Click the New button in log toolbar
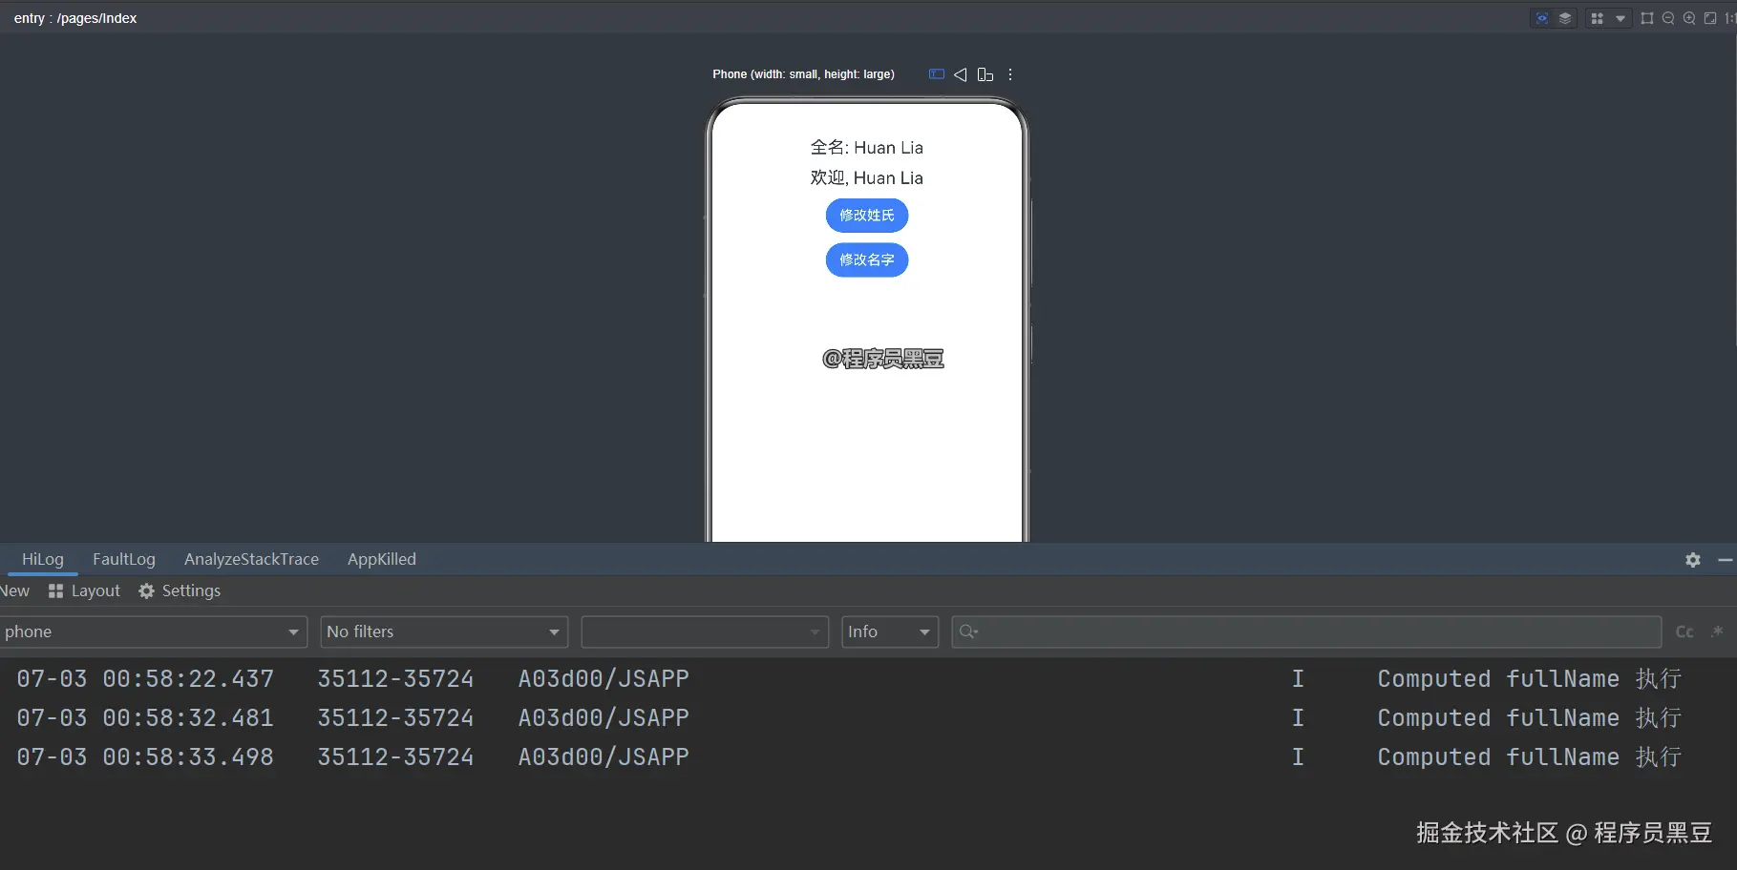This screenshot has width=1737, height=870. (x=14, y=590)
